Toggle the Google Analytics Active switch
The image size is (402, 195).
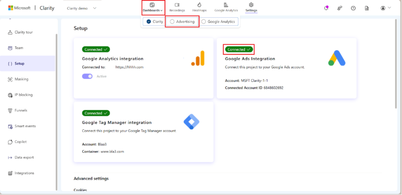(87, 76)
